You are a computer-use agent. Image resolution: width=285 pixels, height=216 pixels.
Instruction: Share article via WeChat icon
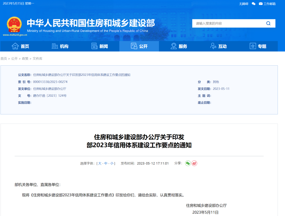[x=188, y=163]
